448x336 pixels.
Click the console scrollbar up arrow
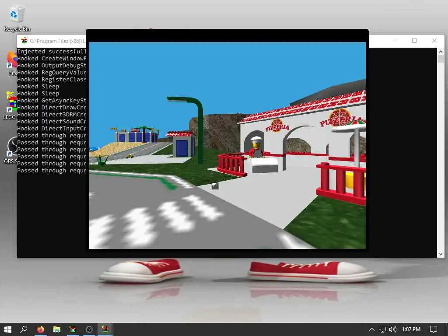coord(441,52)
